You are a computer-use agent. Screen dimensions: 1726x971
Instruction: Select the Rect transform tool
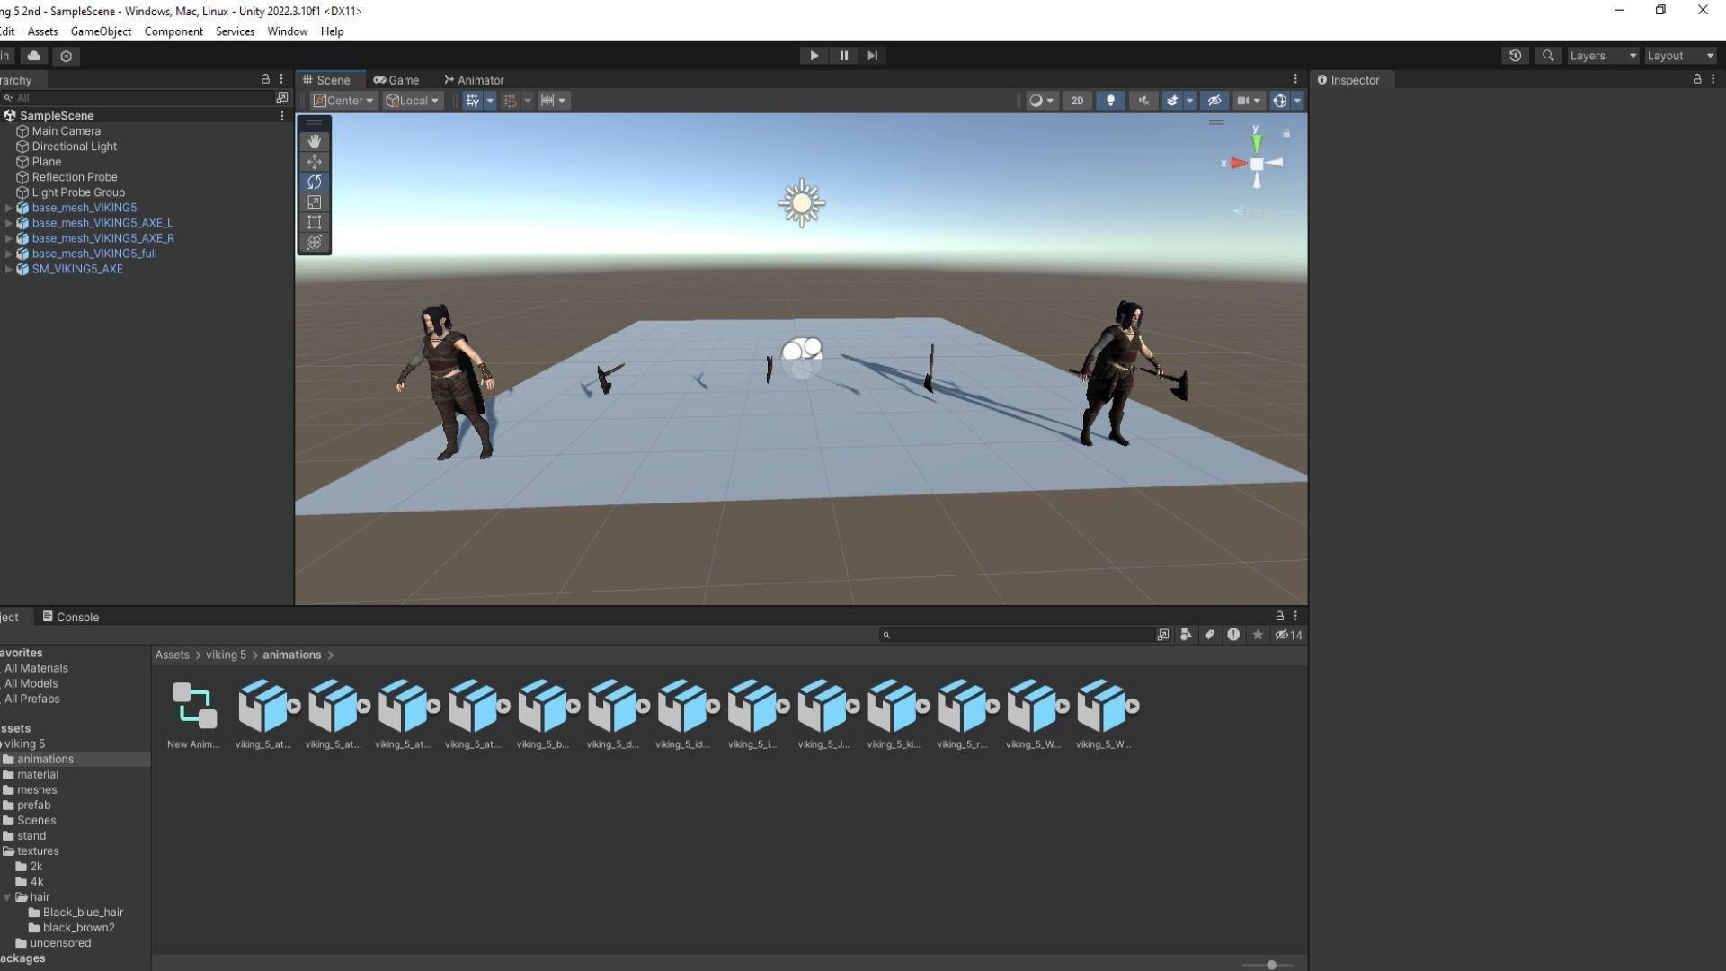pos(314,222)
